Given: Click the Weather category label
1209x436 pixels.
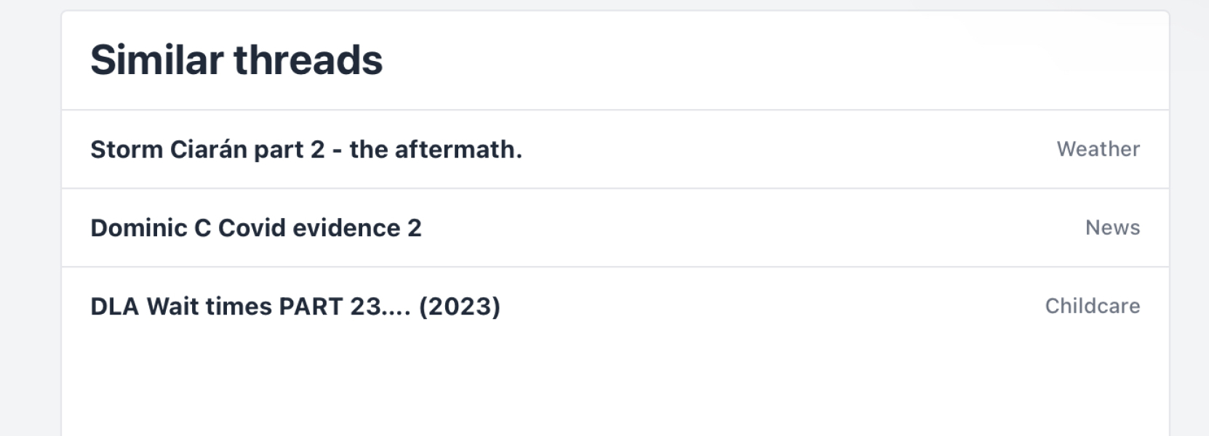Looking at the screenshot, I should tap(1098, 150).
